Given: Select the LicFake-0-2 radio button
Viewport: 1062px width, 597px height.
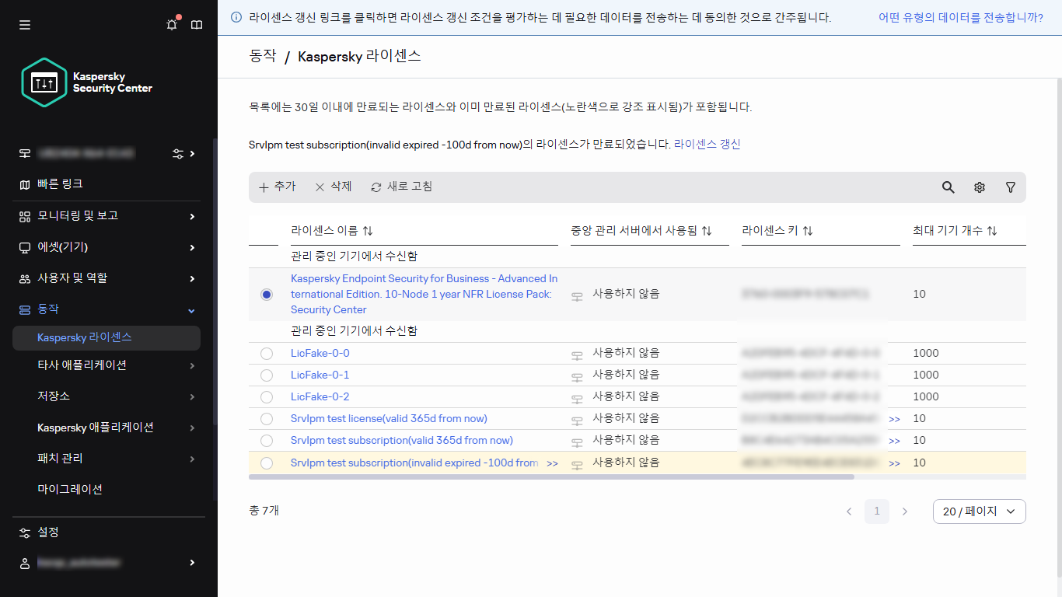Looking at the screenshot, I should tap(267, 396).
